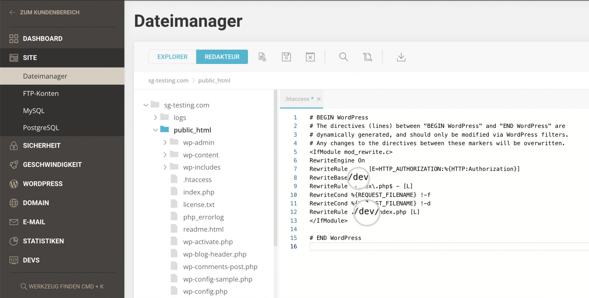Switch to the Redakteur view
This screenshot has height=298, width=589.
click(x=222, y=57)
